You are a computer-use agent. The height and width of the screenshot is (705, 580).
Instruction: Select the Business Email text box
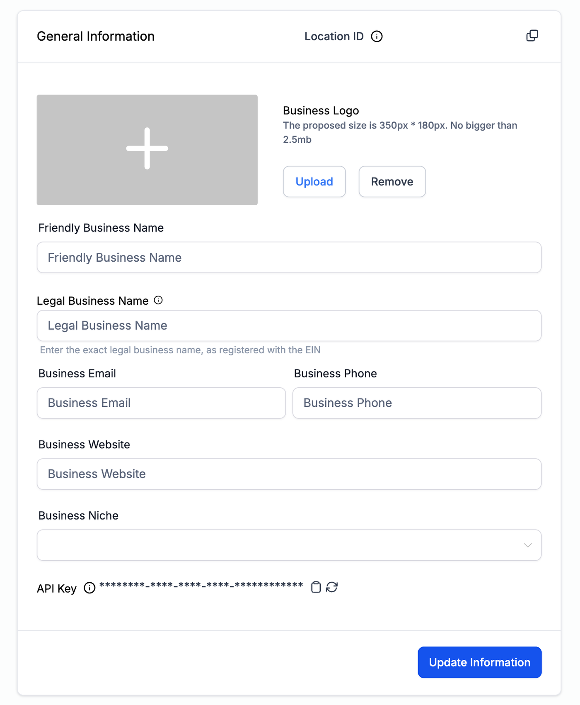(161, 403)
